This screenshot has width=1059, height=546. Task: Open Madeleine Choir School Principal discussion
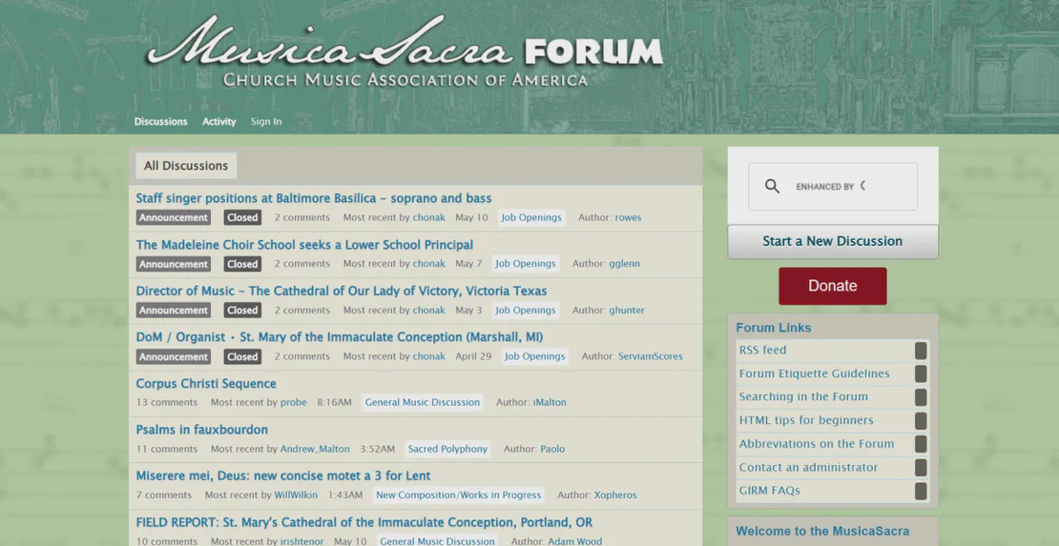304,244
